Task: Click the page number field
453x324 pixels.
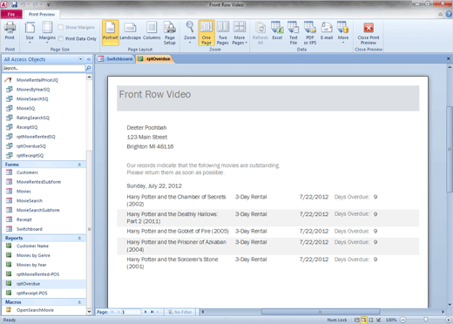Action: [x=131, y=312]
